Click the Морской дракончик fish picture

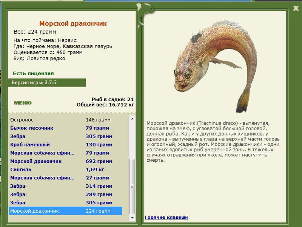215,66
